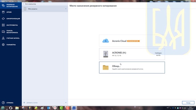Click the taskbar clock and date
Screen dimensions: 196x110
(x=190, y=108)
